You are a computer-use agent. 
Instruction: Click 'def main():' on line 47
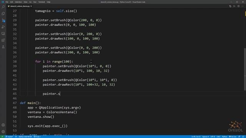coord(30,103)
